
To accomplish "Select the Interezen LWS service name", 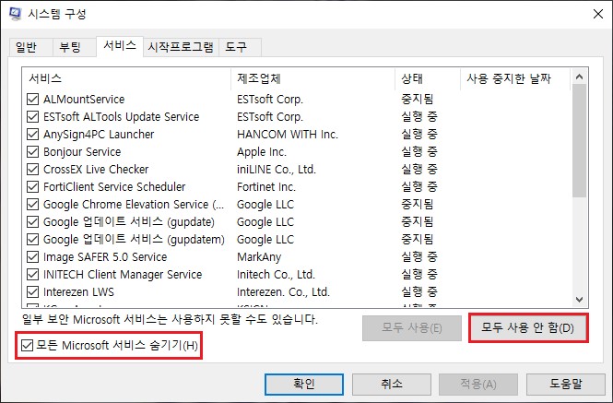I will point(78,292).
